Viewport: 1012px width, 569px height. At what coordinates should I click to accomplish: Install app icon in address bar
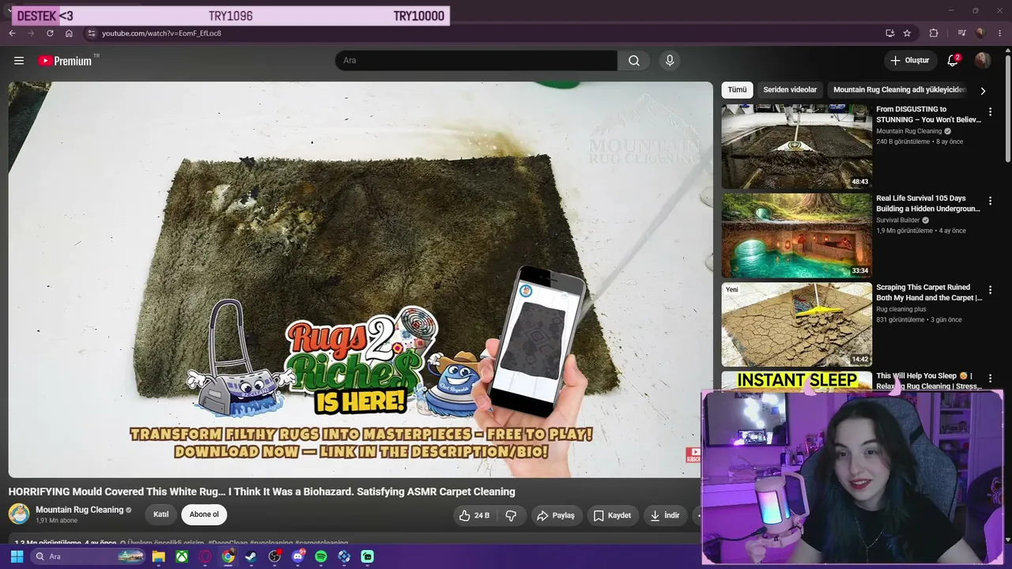pyautogui.click(x=889, y=33)
